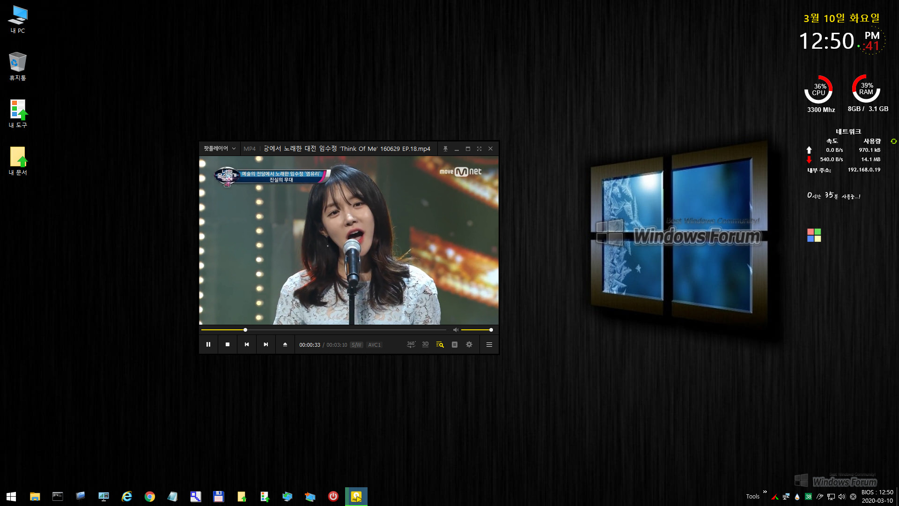This screenshot has width=899, height=506.
Task: Select the PotPlayer taskbar button
Action: point(356,497)
